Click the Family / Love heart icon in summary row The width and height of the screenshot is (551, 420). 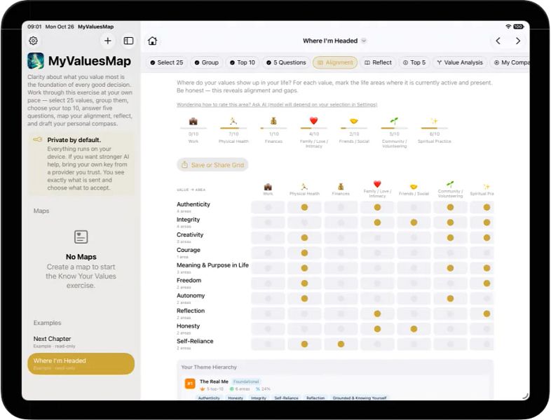click(x=314, y=120)
